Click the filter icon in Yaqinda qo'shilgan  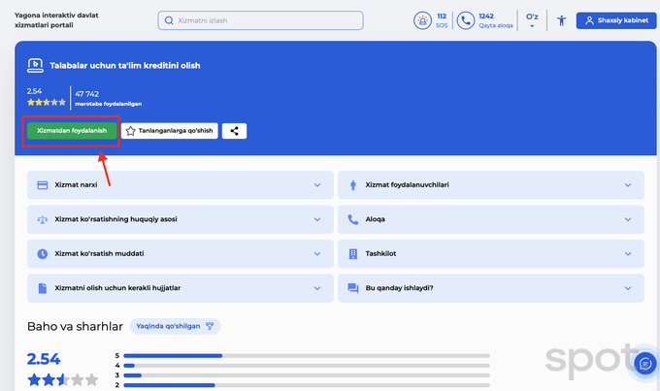[209, 326]
